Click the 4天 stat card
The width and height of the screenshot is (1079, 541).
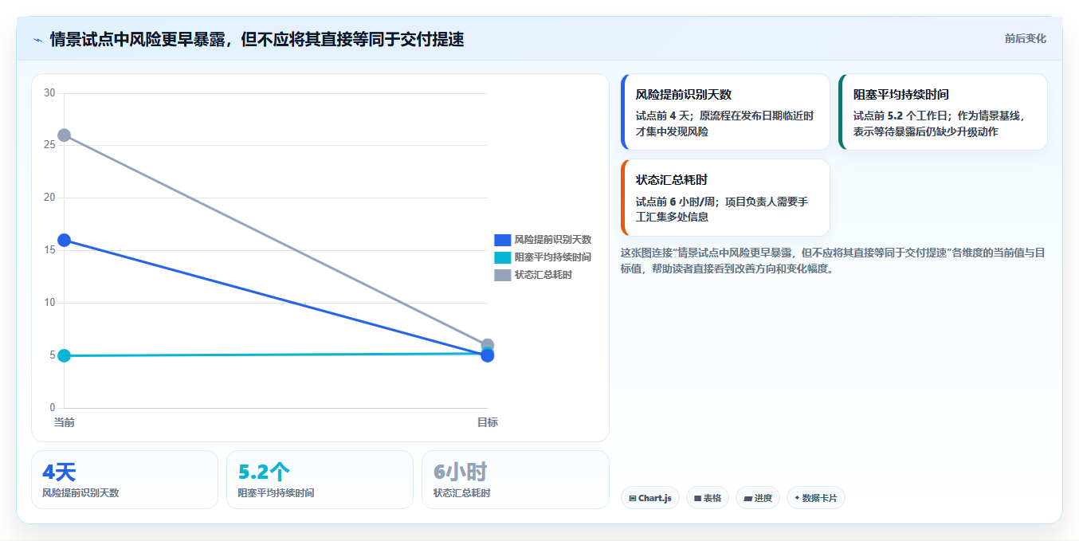[x=124, y=480]
